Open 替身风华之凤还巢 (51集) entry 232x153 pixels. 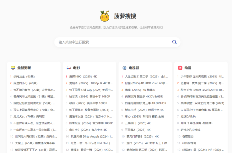[x=34, y=96]
